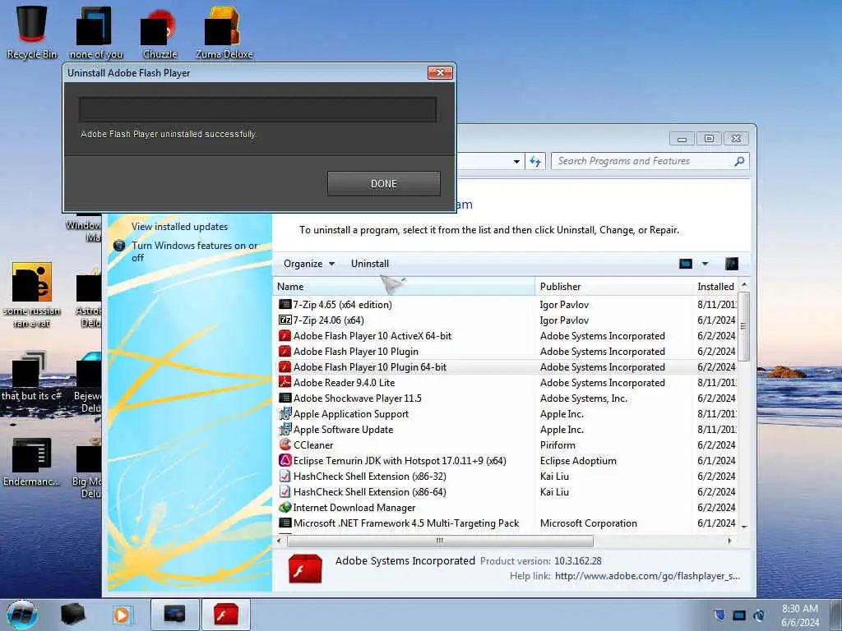Select the 'none of you' desktop icon
The height and width of the screenshot is (631, 842).
point(96,31)
